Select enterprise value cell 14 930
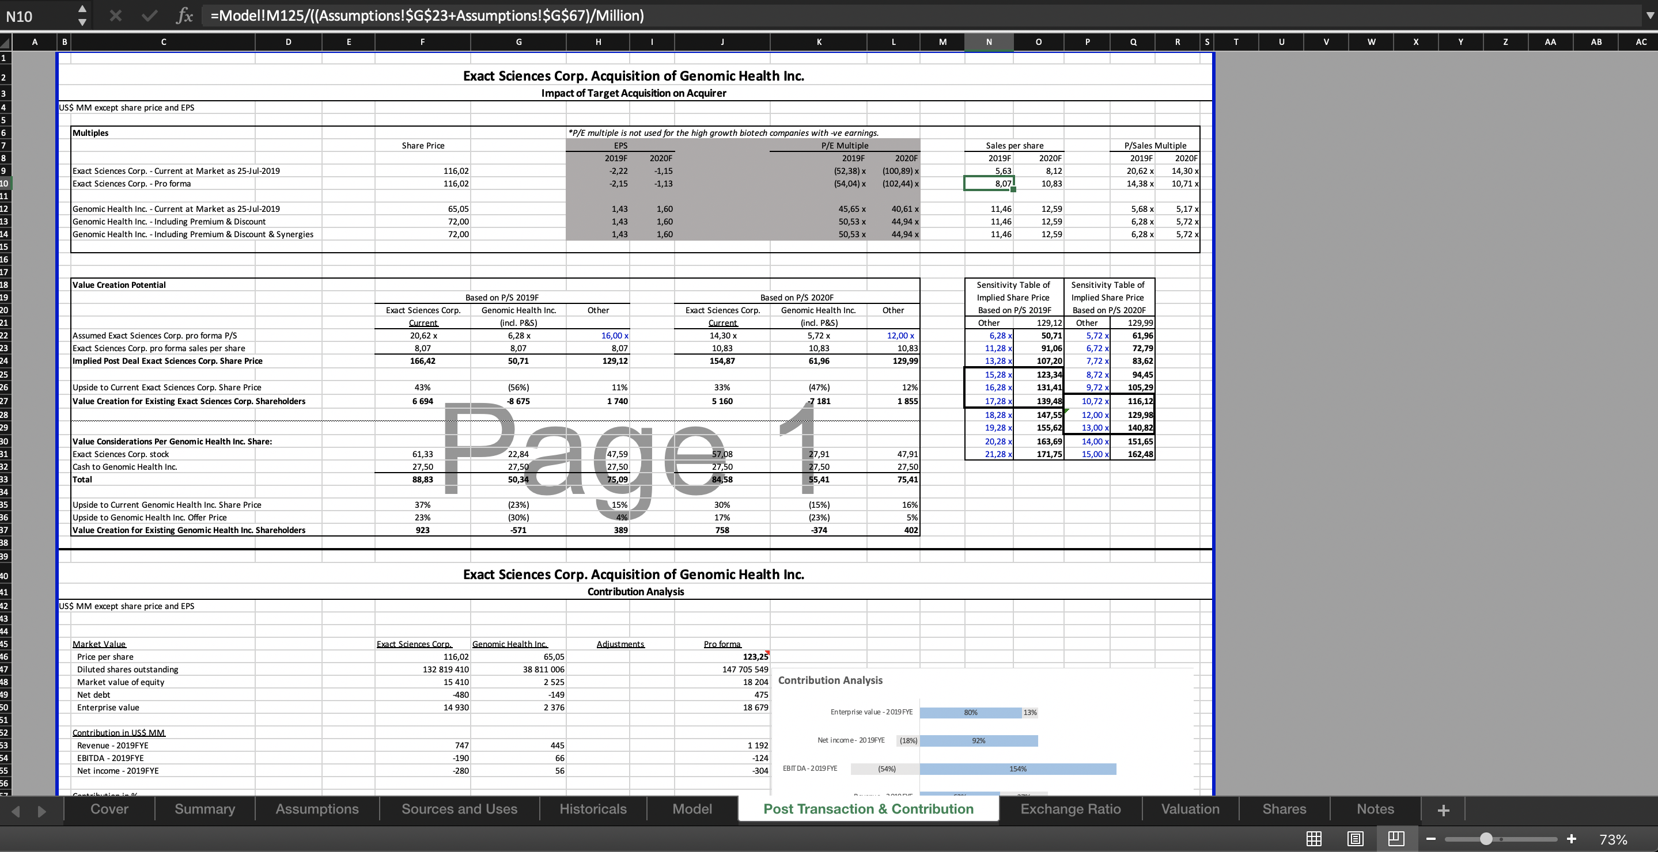 (422, 708)
